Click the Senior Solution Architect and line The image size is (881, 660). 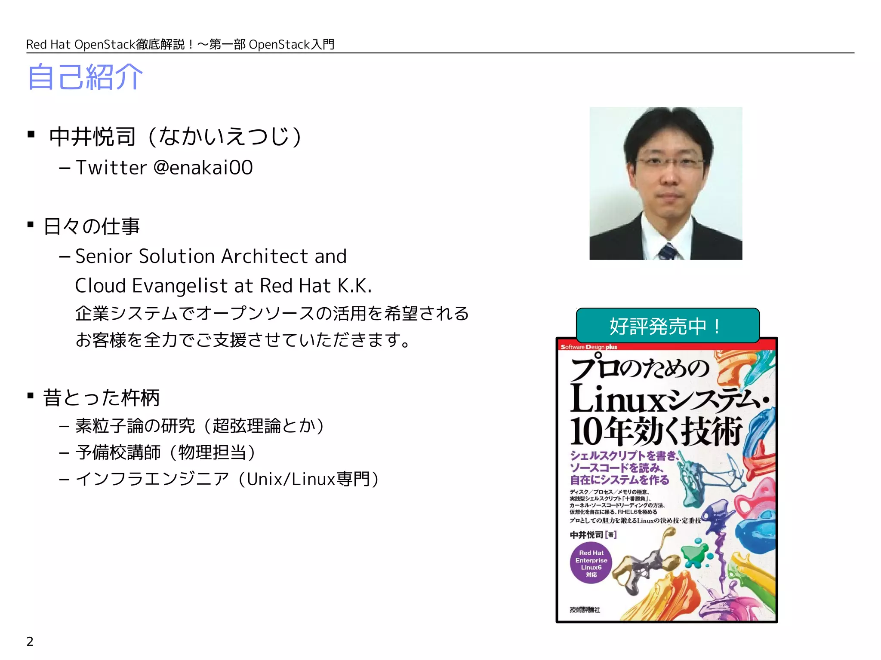[x=211, y=257]
